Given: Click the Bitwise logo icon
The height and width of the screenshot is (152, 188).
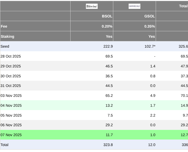Looking at the screenshot, I should click(92, 6).
